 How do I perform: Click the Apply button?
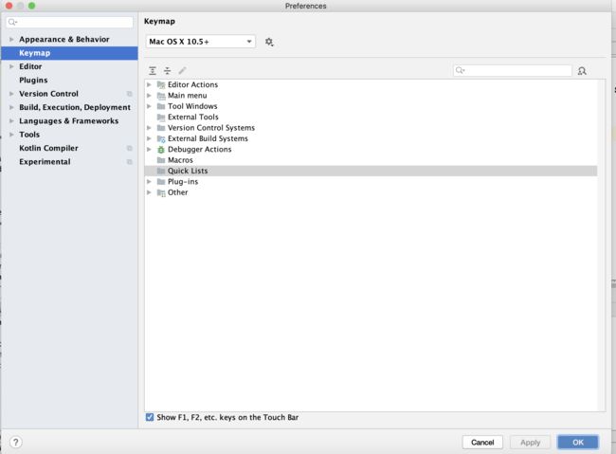coord(531,443)
